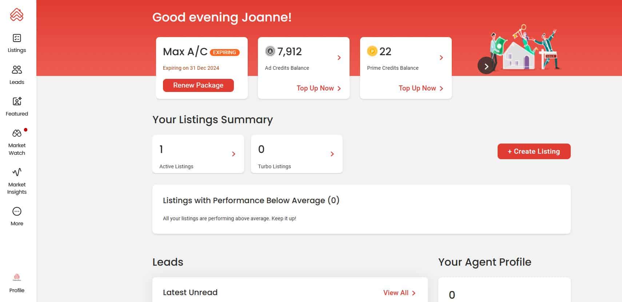Click the EXPIRING badge on Max A/C
The width and height of the screenshot is (622, 302).
(x=224, y=52)
